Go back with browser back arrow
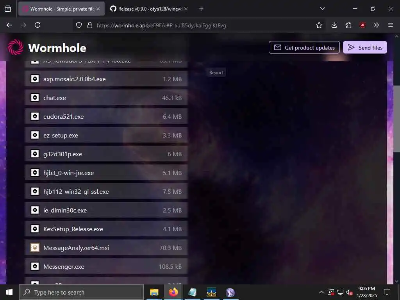 [x=9, y=25]
